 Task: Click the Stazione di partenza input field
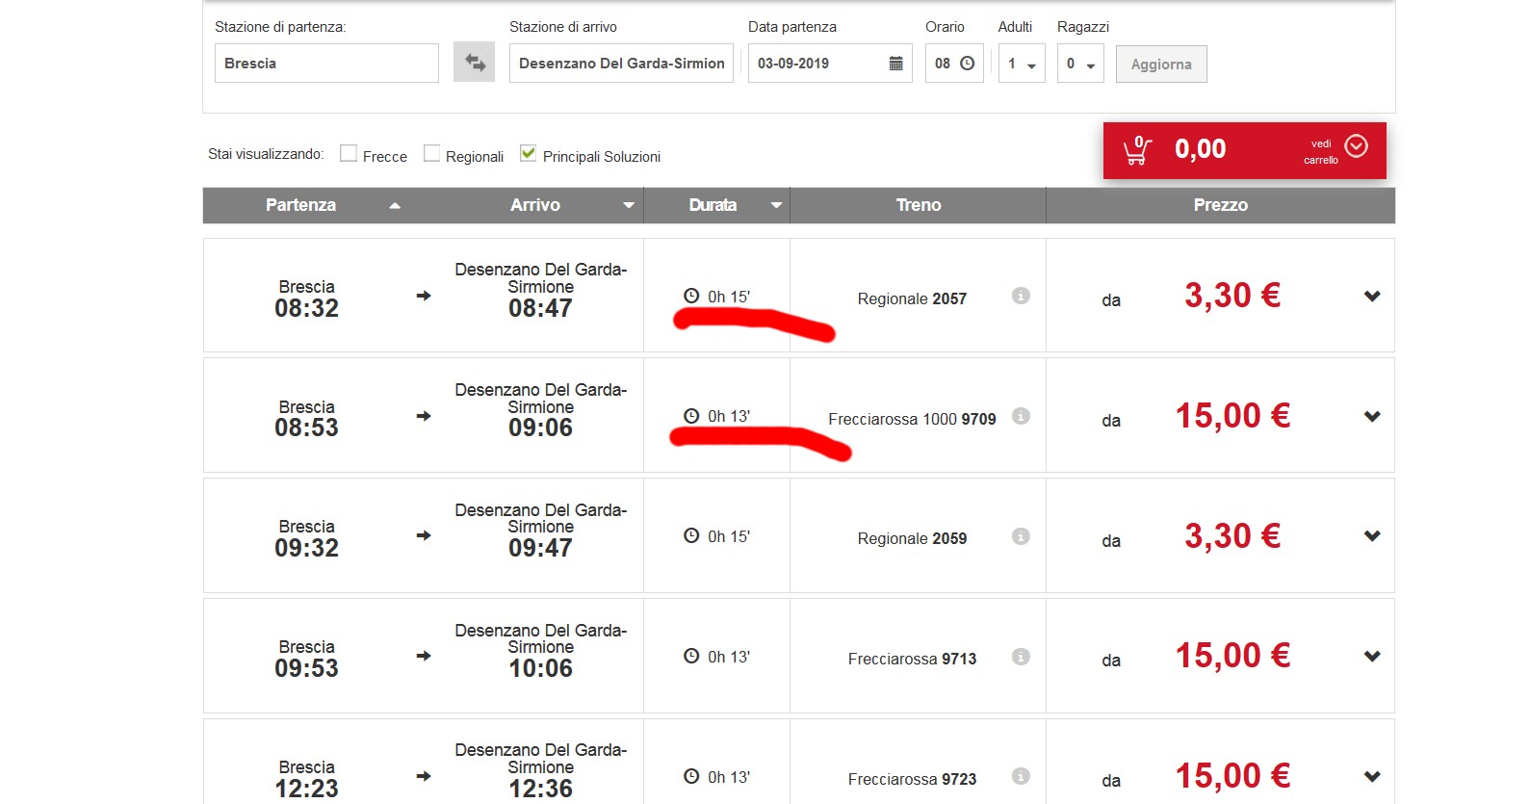pyautogui.click(x=326, y=64)
